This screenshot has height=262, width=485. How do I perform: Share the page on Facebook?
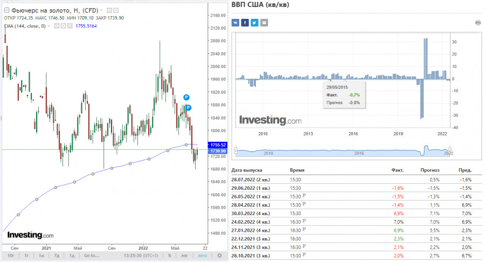pos(245,23)
